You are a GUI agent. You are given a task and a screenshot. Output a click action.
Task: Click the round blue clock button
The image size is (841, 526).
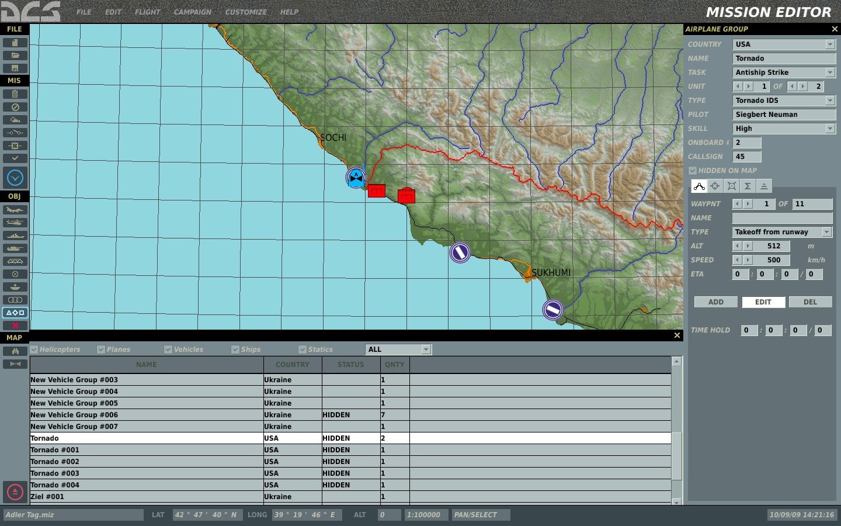(15, 178)
